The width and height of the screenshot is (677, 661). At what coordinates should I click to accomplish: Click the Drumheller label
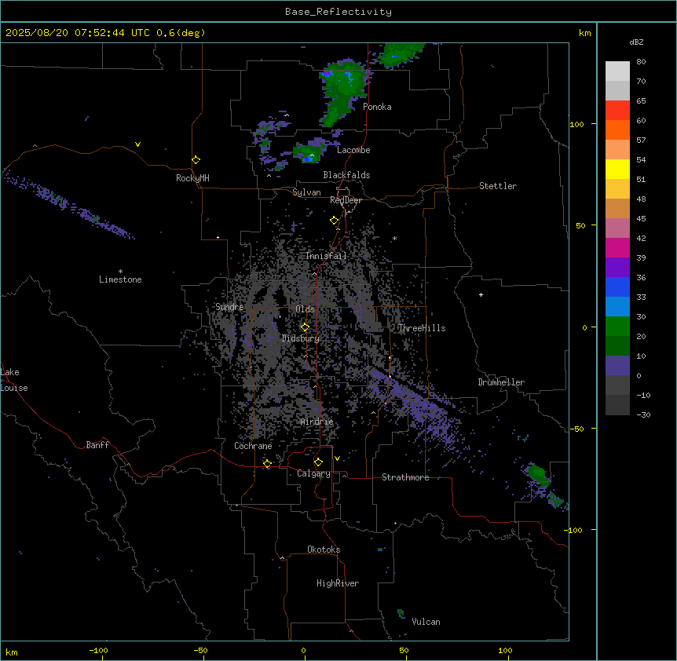click(x=501, y=382)
